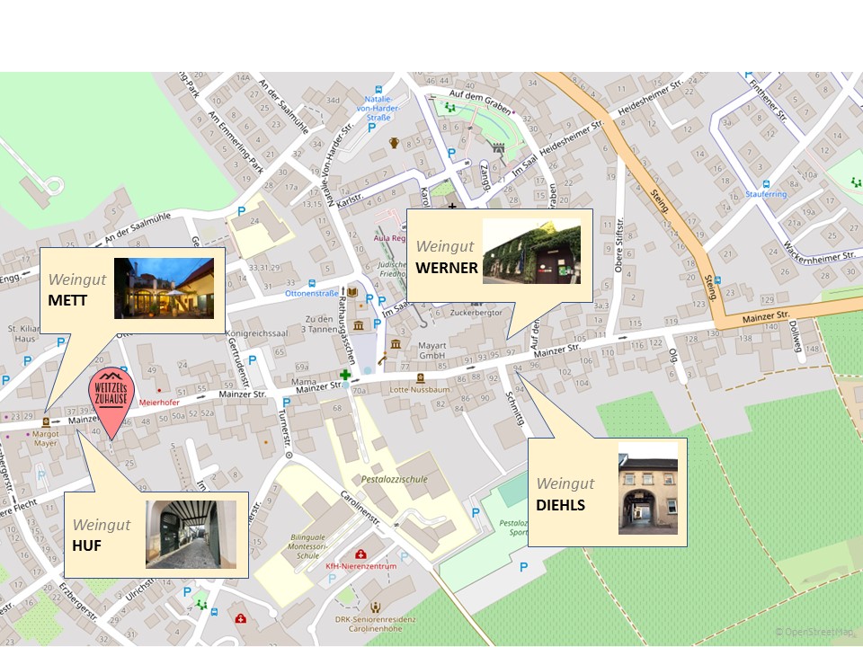
Task: Click the DRK-Seniorenresidenz Carolinenhöhe label
Action: tap(376, 624)
